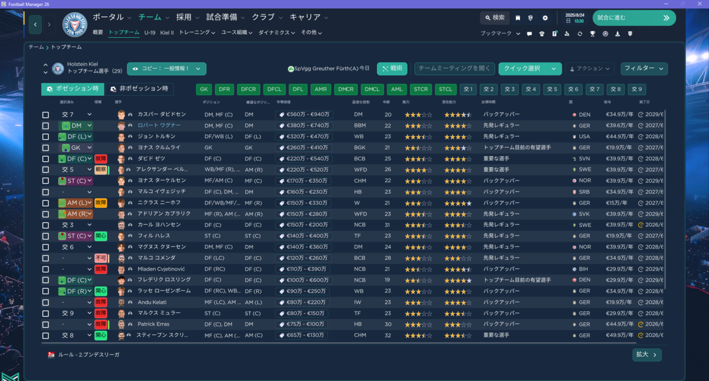
Task: Open the exclamation report shortcut icon
Action: point(555,34)
